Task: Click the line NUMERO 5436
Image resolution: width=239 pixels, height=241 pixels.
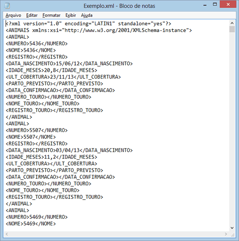Action: coord(37,44)
